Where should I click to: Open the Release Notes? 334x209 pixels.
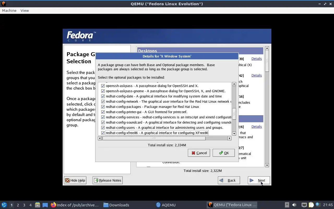[x=108, y=180]
